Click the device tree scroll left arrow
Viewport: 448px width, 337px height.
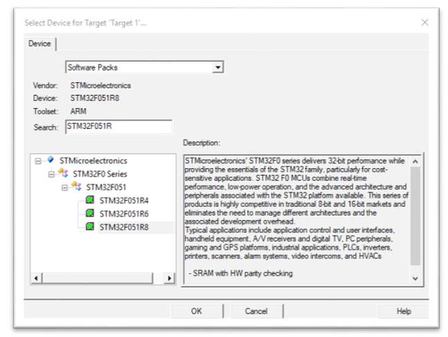pos(36,278)
